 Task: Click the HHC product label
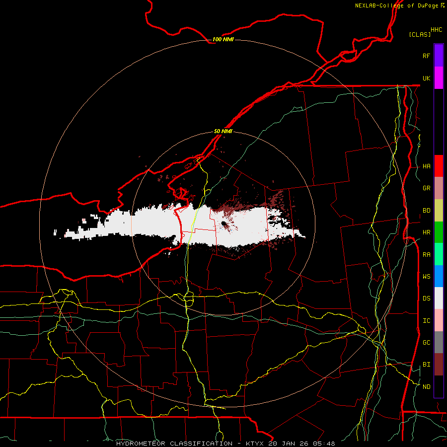coord(437,30)
